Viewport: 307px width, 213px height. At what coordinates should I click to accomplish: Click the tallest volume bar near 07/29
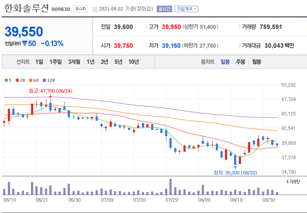point(171,187)
